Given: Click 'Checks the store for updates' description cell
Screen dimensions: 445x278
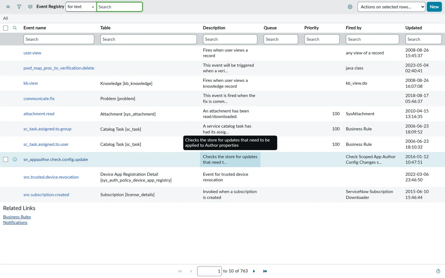Looking at the screenshot, I should coord(230,159).
